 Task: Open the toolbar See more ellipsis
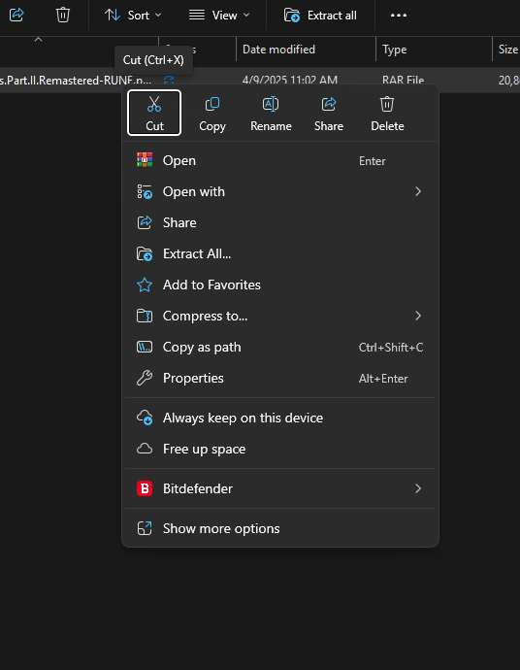[399, 16]
